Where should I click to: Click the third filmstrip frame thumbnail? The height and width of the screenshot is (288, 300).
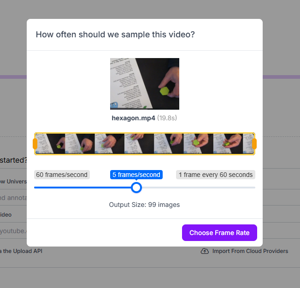pyautogui.click(x=110, y=144)
